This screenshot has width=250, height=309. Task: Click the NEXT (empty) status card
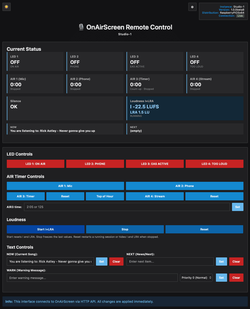pyautogui.click(x=185, y=129)
